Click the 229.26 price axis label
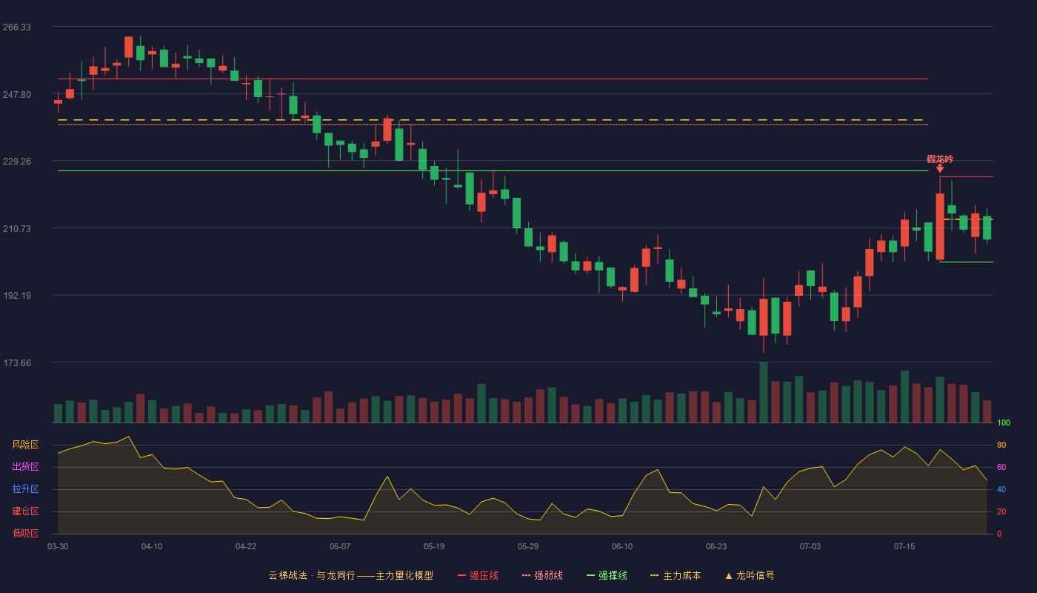The width and height of the screenshot is (1037, 593). pyautogui.click(x=17, y=162)
